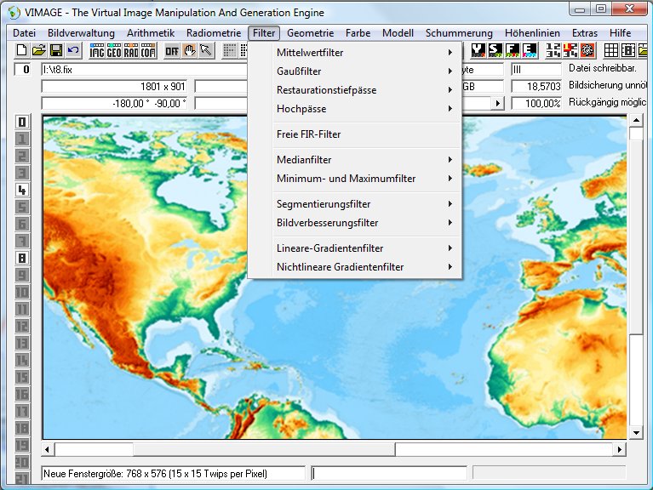Click the open folder icon
Image resolution: width=653 pixels, height=490 pixels.
(x=38, y=51)
